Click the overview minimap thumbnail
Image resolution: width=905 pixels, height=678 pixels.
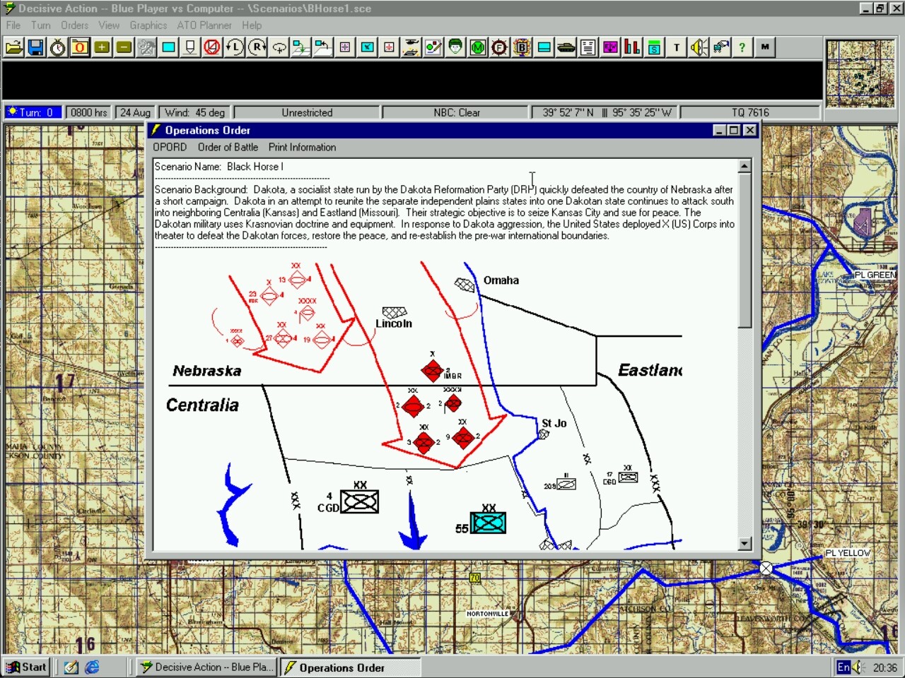click(x=860, y=73)
